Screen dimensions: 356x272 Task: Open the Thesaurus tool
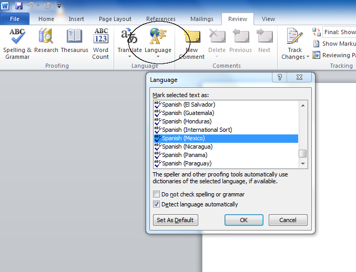[x=74, y=43]
